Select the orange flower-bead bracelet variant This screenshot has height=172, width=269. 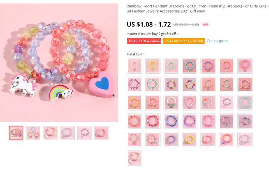[134, 121]
